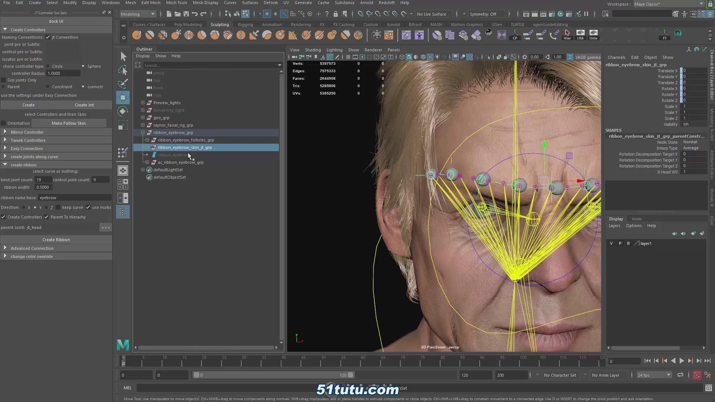Viewport: 715px width, 402px height.
Task: Click the Outliner Search field
Action: pyautogui.click(x=211, y=66)
